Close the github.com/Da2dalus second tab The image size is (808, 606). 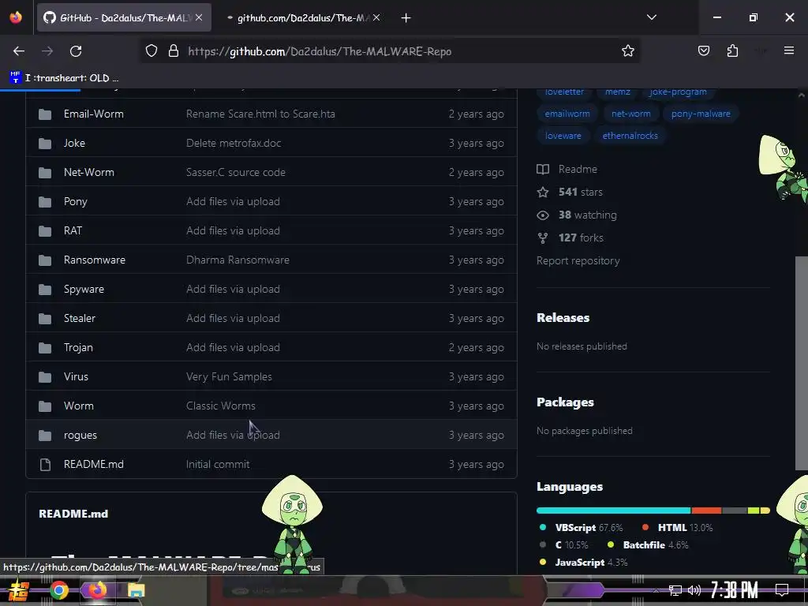pyautogui.click(x=376, y=18)
